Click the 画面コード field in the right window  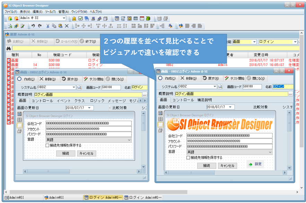pyautogui.click(x=252, y=86)
